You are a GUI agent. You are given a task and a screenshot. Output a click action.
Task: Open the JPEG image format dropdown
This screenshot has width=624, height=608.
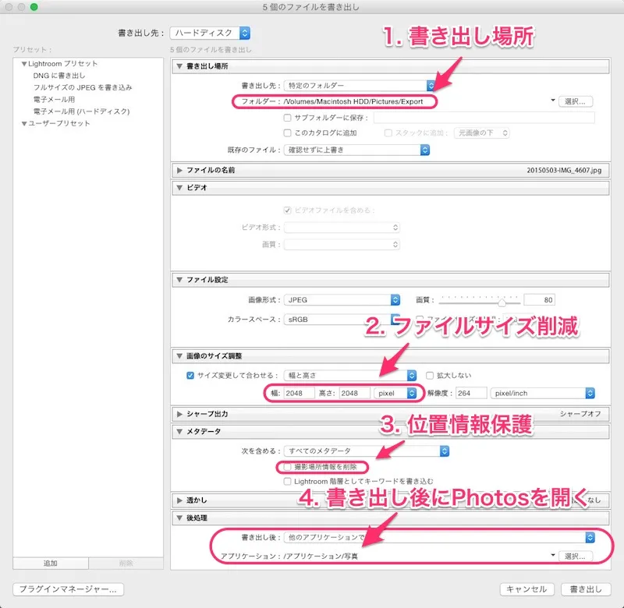(342, 300)
